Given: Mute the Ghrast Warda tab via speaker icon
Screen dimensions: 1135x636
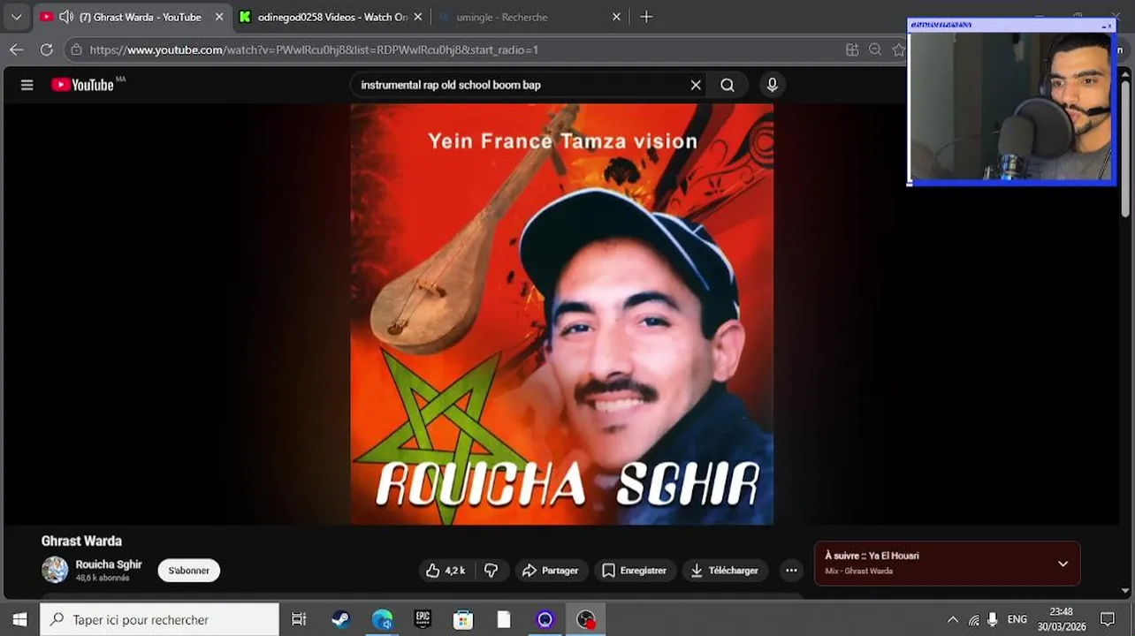Looking at the screenshot, I should [66, 17].
